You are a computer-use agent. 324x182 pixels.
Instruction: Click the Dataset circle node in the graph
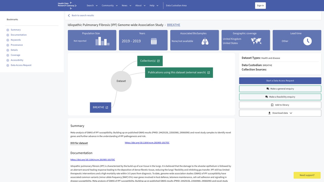pos(121,81)
